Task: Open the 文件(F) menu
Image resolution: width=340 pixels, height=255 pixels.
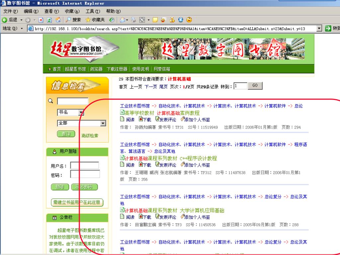Action: tap(10, 11)
